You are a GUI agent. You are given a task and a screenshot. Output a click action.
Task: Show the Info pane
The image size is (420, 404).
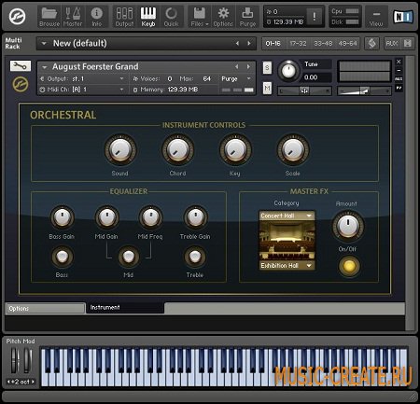[x=97, y=17]
